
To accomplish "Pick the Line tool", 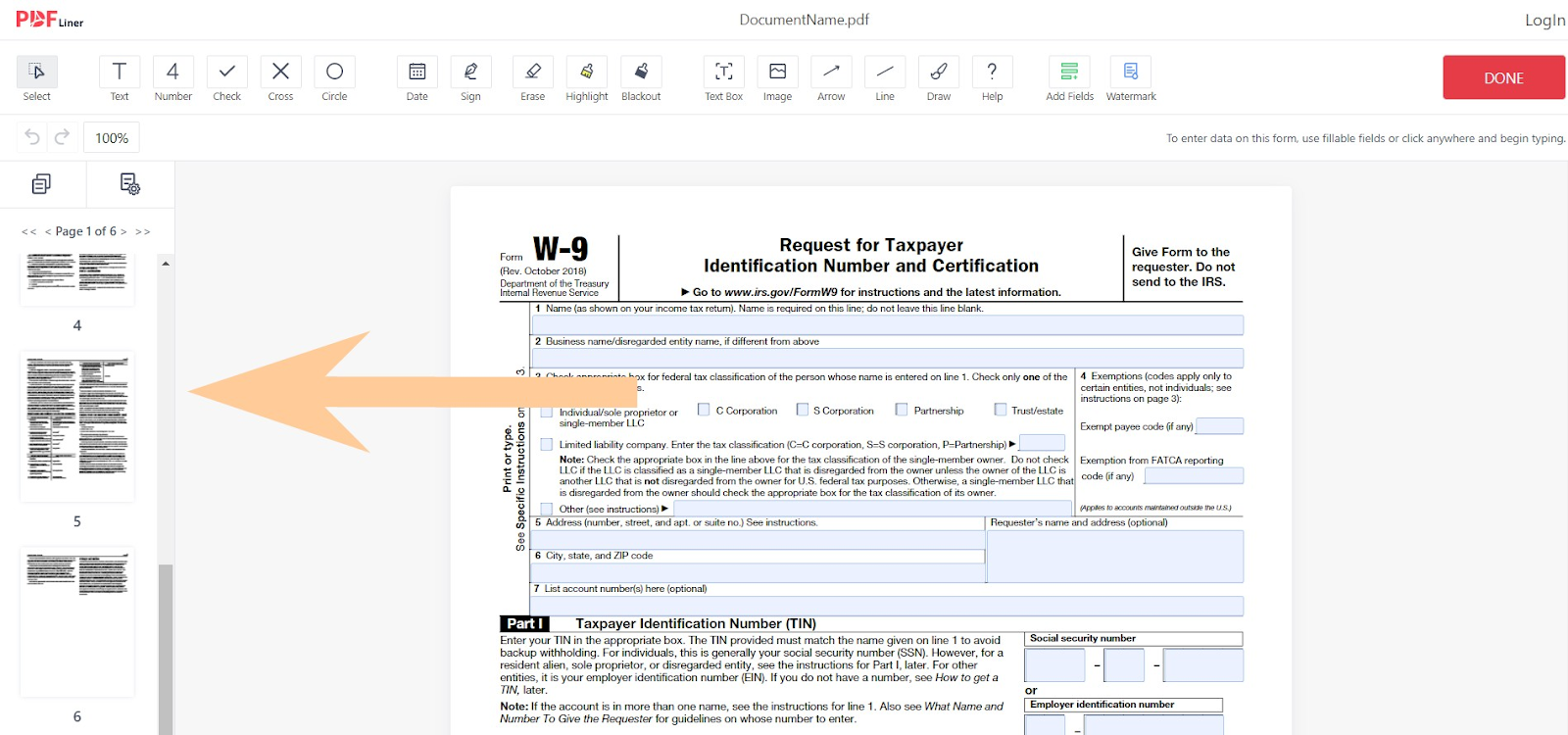I will pos(885,78).
